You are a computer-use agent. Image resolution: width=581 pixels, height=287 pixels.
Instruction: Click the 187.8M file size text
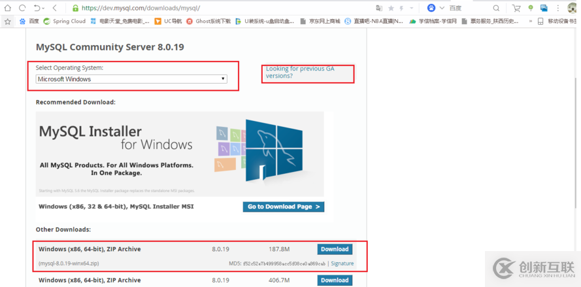point(279,249)
